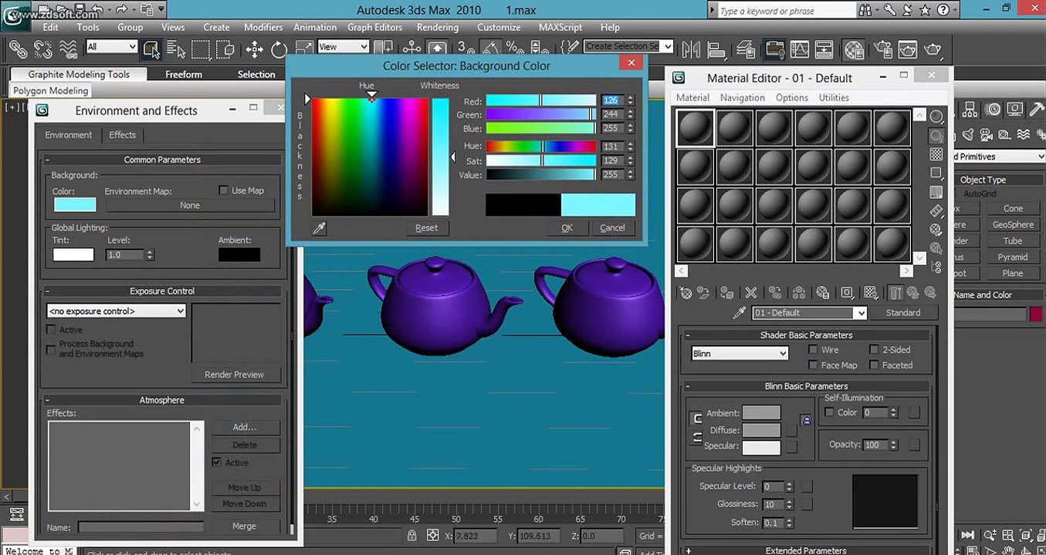Click the Ambient global lighting black swatch

click(239, 254)
